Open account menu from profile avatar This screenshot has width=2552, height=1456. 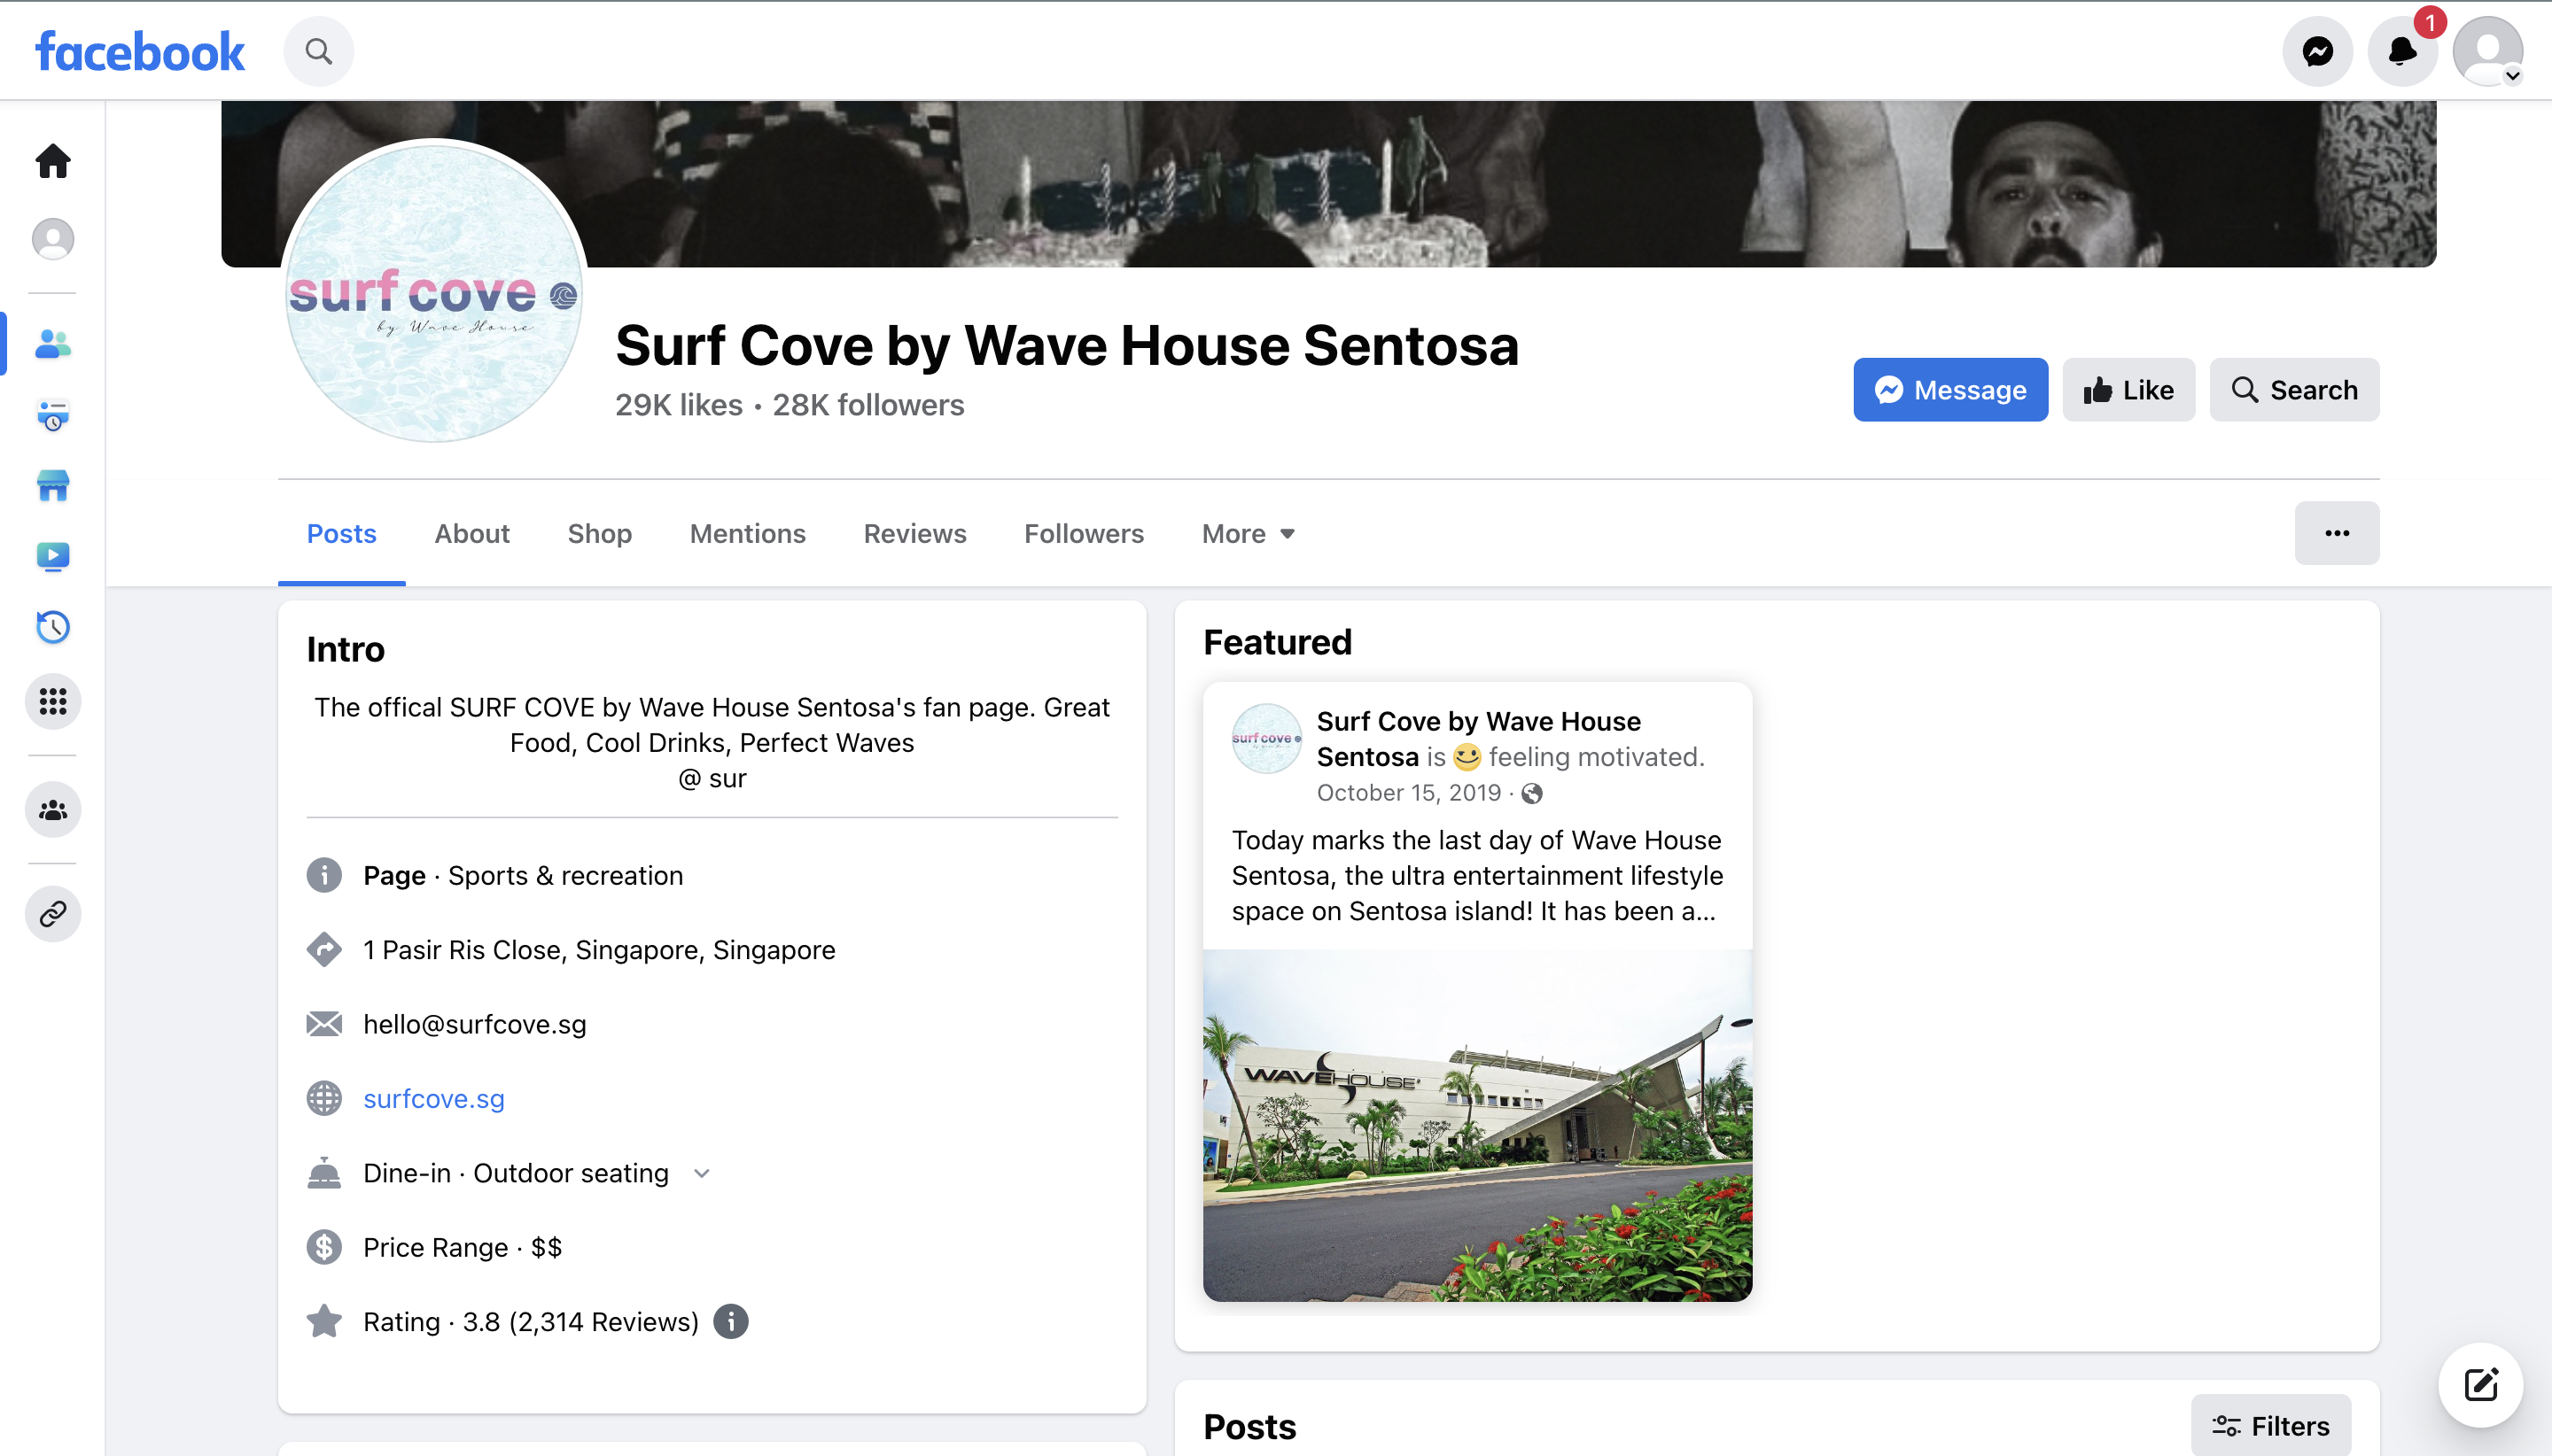[2487, 52]
